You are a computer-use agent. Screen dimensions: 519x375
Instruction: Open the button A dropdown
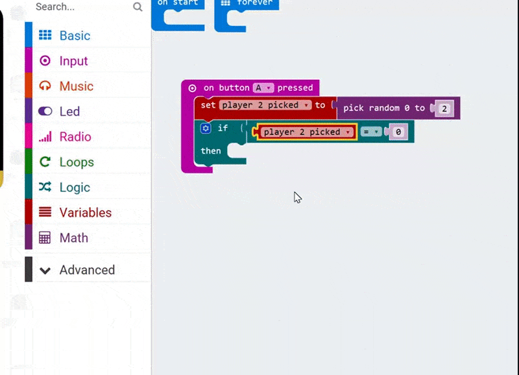pyautogui.click(x=263, y=88)
